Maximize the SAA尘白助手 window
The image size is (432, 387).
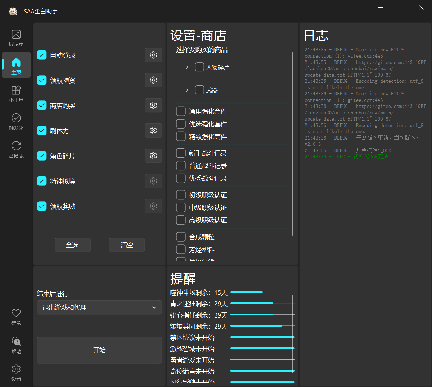tap(401, 7)
